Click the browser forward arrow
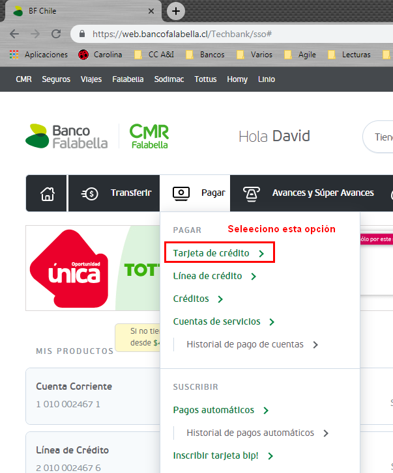Screen dimensions: 393x473 35,34
